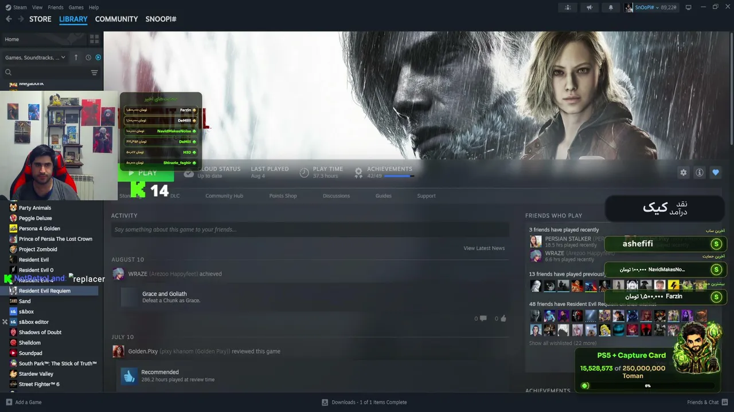The height and width of the screenshot is (412, 734).
Task: Toggle the favorite heart icon
Action: (x=715, y=172)
